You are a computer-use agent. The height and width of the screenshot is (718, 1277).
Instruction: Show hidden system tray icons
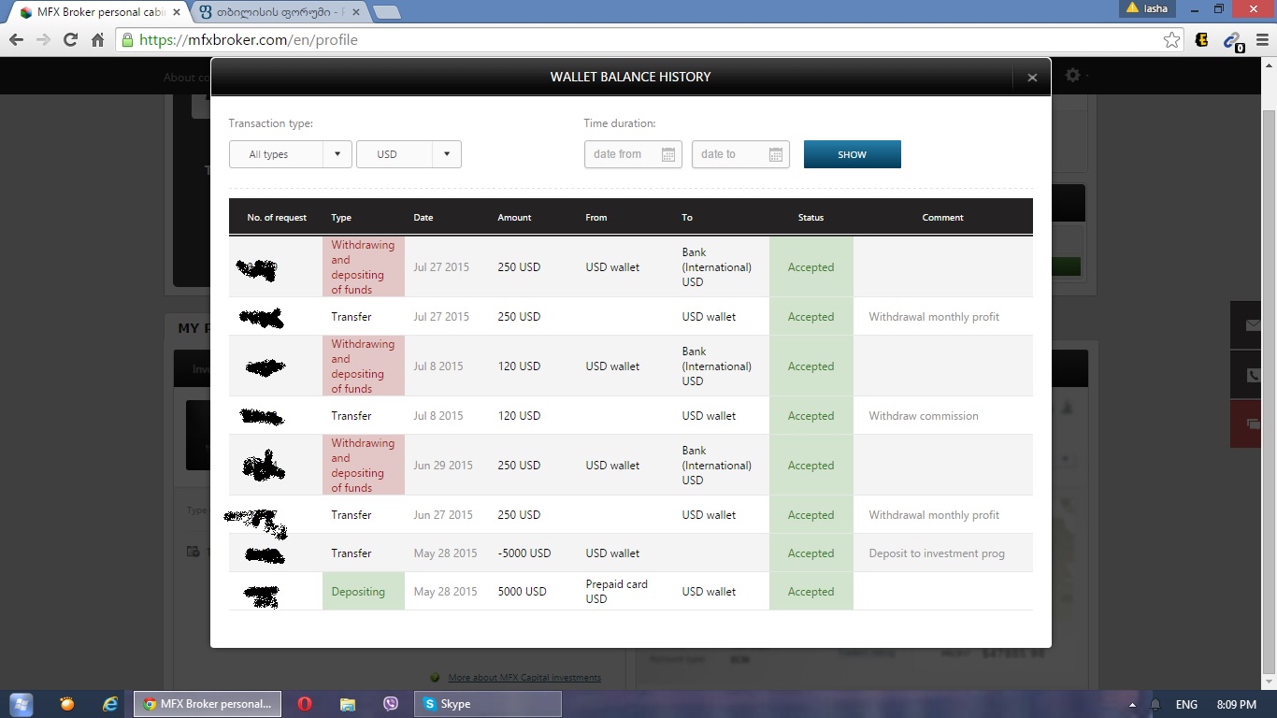click(x=1133, y=705)
